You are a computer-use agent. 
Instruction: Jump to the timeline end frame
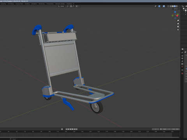[76, 129]
